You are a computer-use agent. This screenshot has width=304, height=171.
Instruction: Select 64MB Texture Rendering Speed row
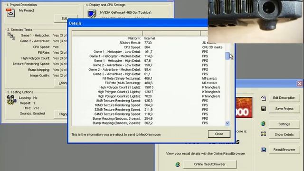[x=148, y=114]
